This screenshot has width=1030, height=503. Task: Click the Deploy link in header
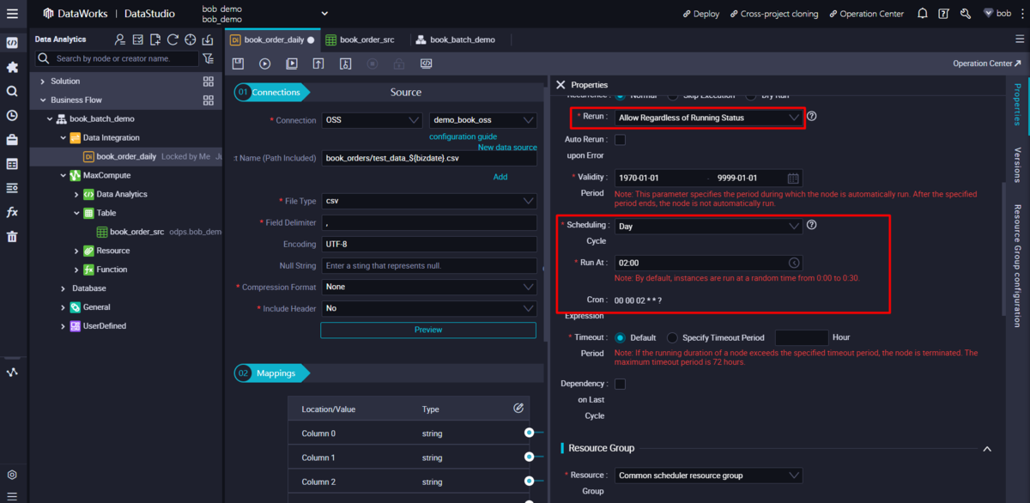click(x=700, y=14)
